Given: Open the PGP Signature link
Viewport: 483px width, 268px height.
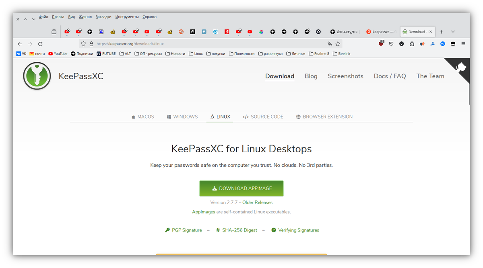Looking at the screenshot, I should click(184, 230).
